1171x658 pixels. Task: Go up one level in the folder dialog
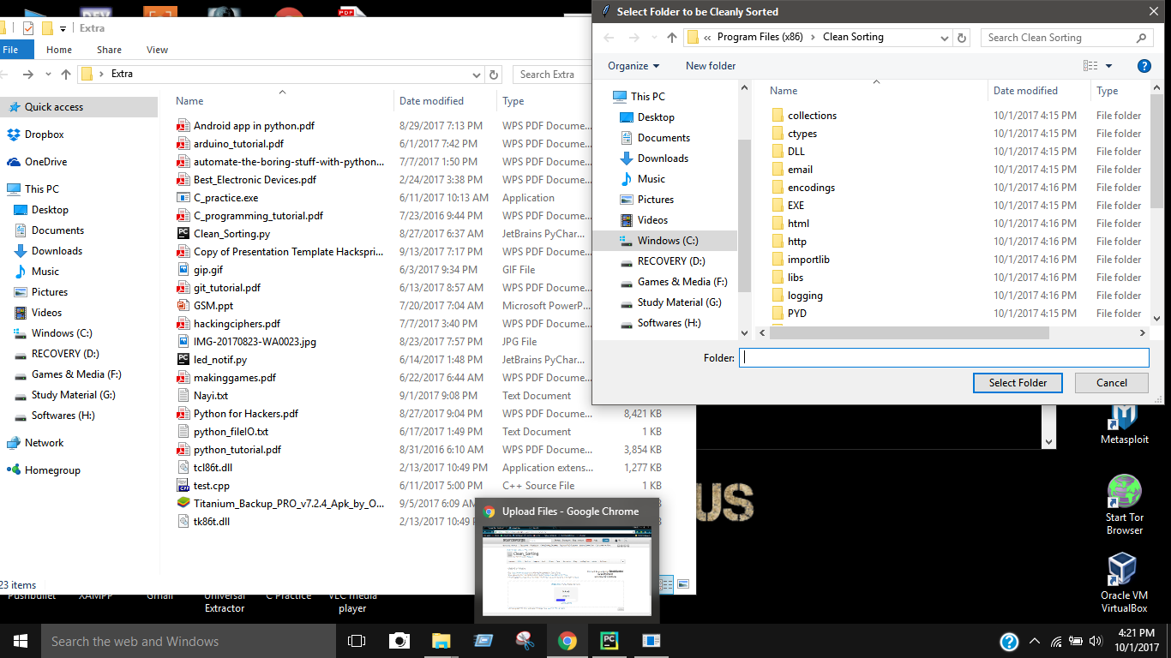point(672,38)
